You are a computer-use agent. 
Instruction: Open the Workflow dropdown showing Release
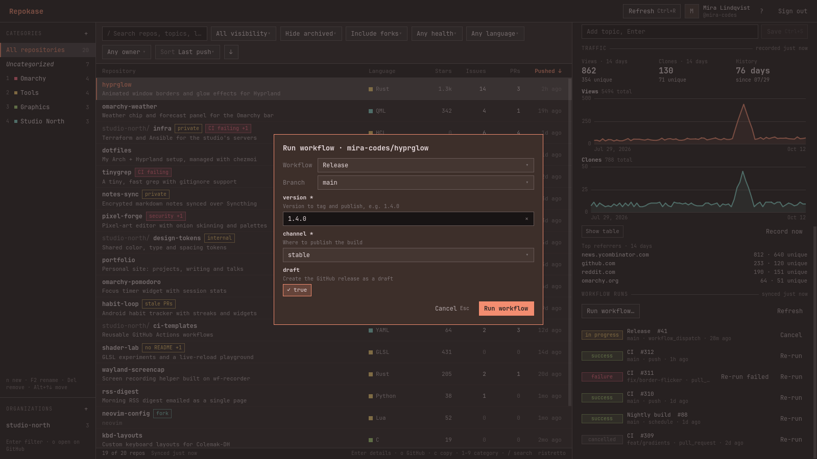(426, 165)
